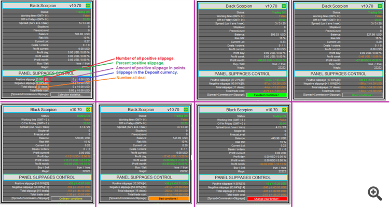Click the green move icon on the 550.08 balance panel
389x207 pixels.
point(88,109)
